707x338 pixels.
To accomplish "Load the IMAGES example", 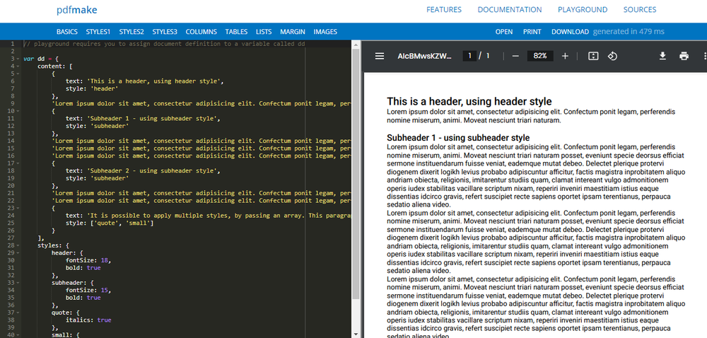I will [x=325, y=32].
